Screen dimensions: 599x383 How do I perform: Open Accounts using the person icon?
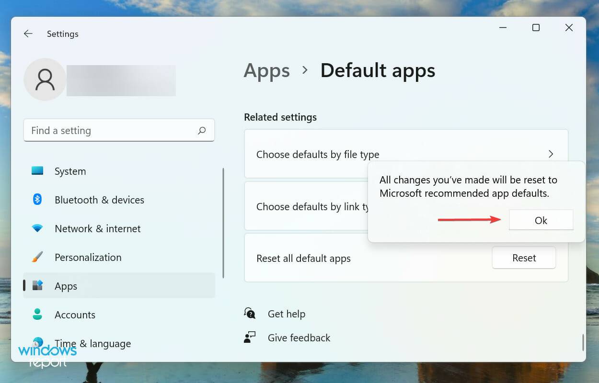pyautogui.click(x=37, y=315)
